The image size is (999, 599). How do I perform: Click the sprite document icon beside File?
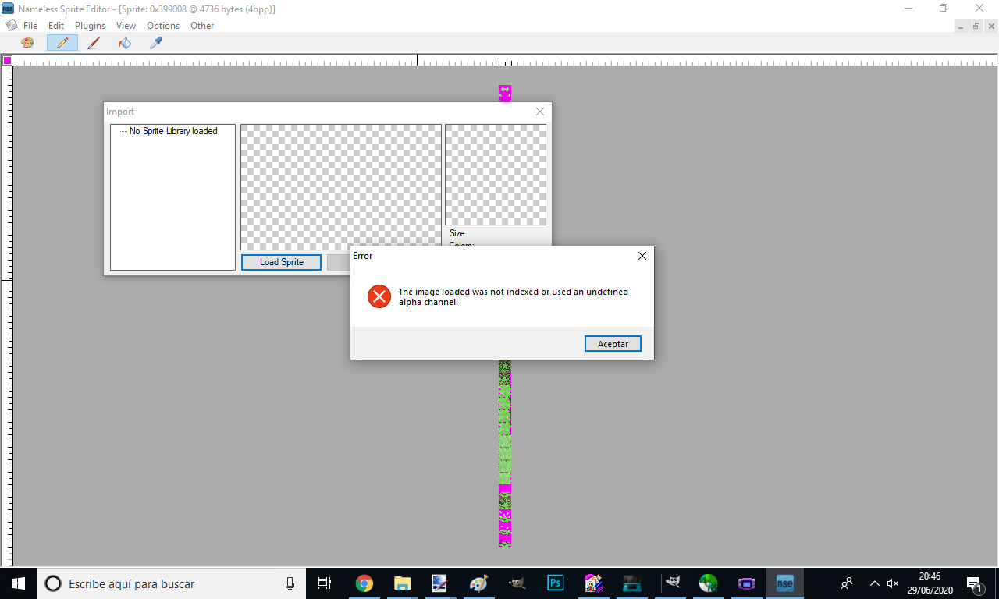click(x=12, y=25)
